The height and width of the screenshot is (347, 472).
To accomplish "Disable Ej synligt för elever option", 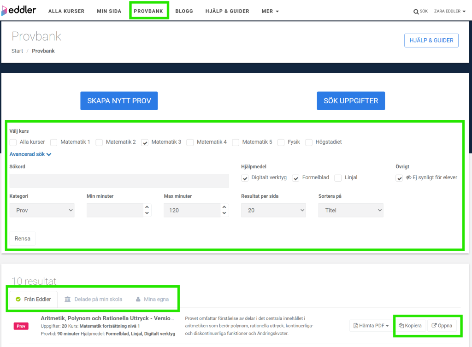I will pyautogui.click(x=399, y=178).
